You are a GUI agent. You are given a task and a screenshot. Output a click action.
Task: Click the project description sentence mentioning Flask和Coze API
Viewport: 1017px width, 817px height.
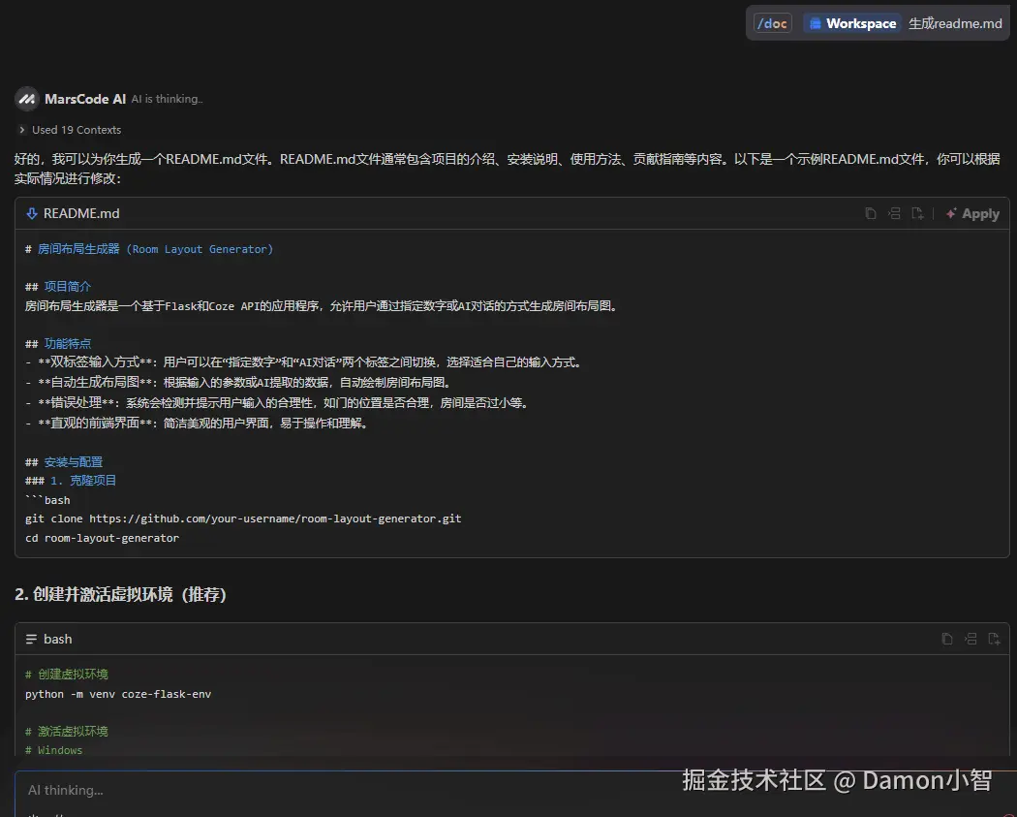pos(322,306)
